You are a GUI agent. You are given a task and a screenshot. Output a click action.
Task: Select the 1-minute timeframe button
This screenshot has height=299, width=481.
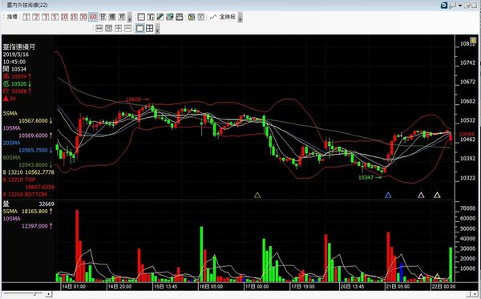point(26,17)
